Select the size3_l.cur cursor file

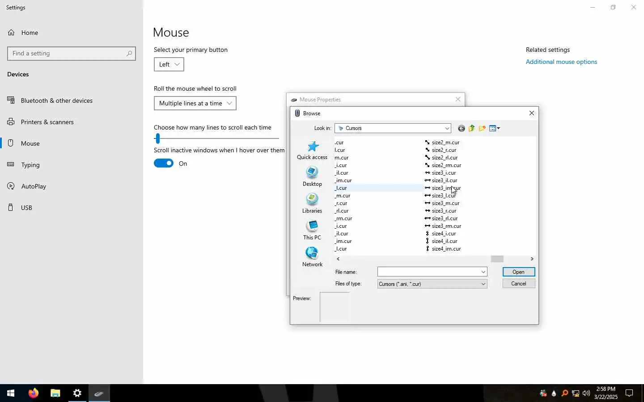coord(441,196)
